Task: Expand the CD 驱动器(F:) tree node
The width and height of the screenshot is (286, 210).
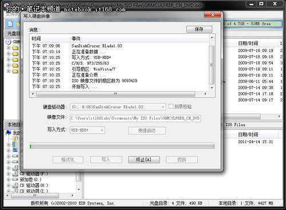Action: tap(9, 174)
